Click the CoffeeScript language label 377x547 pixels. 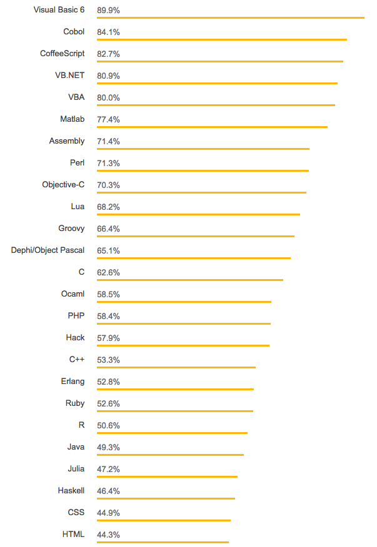tap(63, 54)
